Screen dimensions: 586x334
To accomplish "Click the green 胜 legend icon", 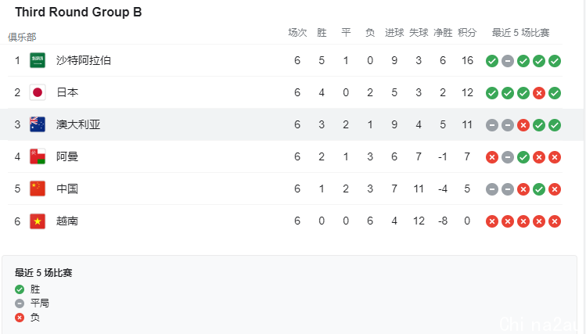I will tap(20, 289).
